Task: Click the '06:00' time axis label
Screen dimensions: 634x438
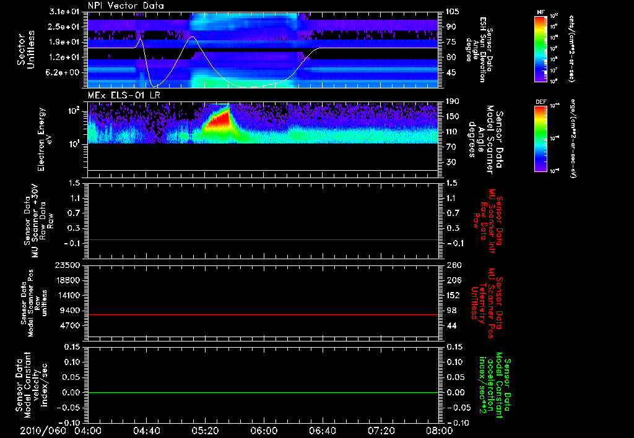Action: click(x=264, y=431)
